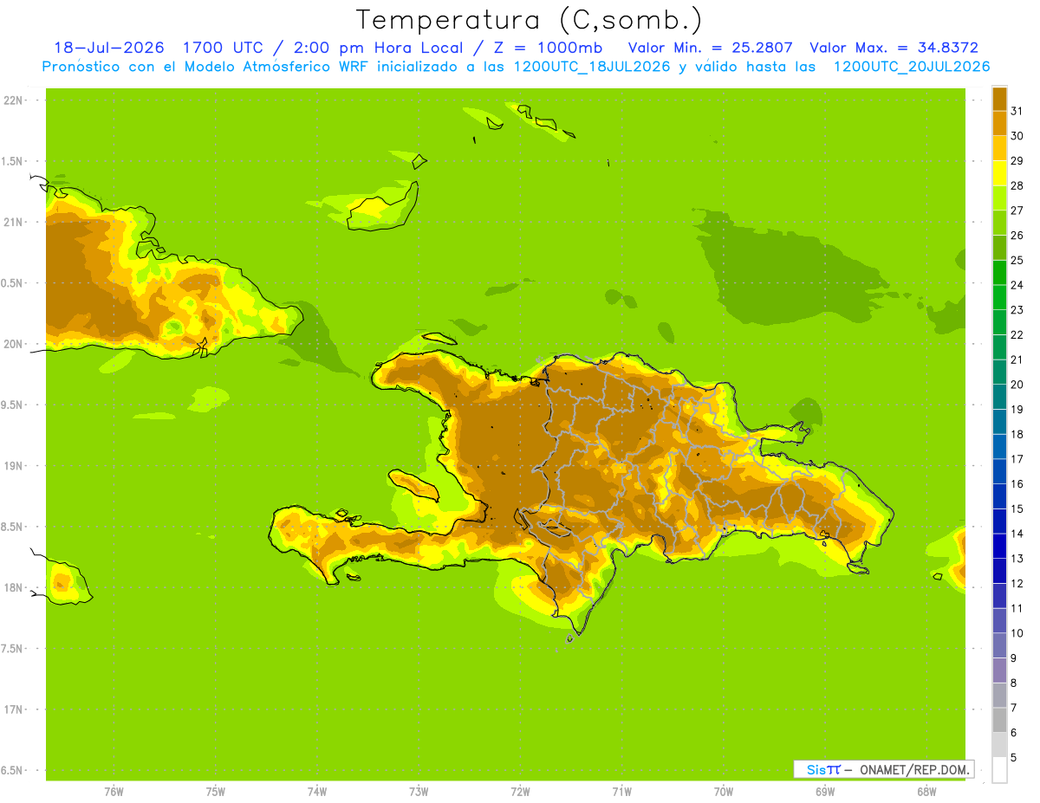
Task: Click the '21N' latitude label
Action: [12, 222]
